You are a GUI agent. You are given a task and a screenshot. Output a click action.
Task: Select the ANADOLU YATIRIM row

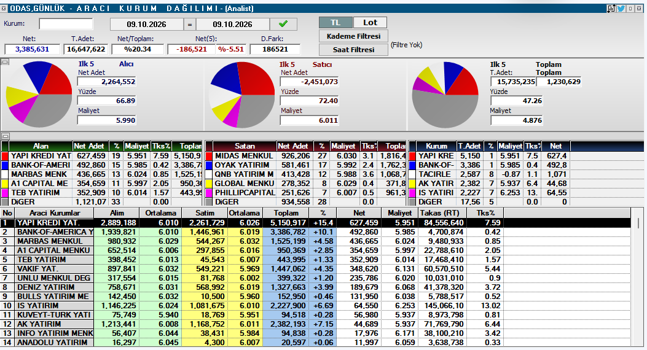[316, 342]
